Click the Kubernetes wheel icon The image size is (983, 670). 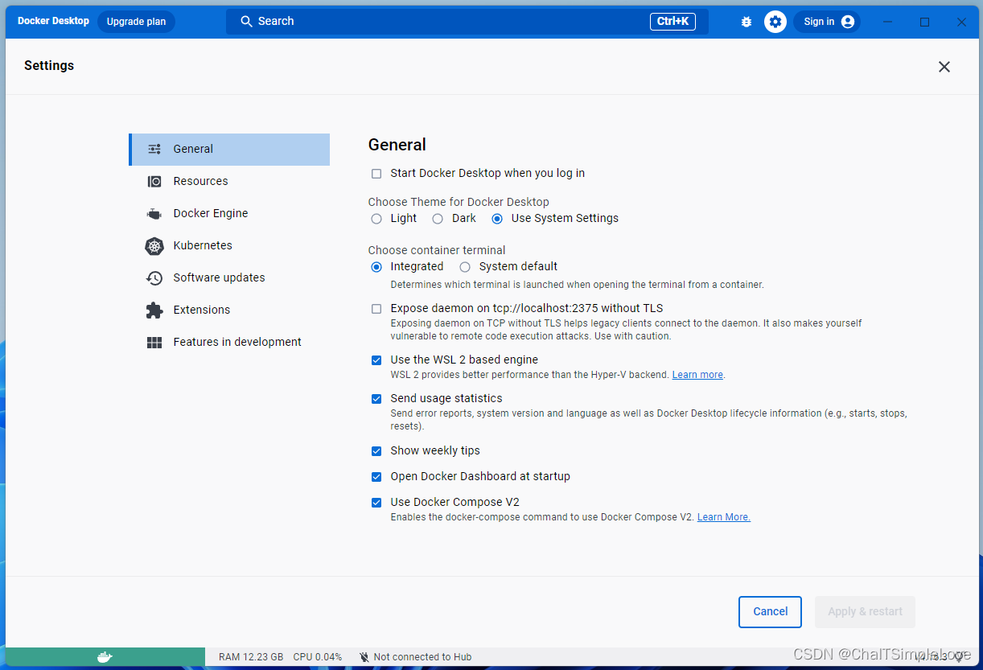(154, 245)
